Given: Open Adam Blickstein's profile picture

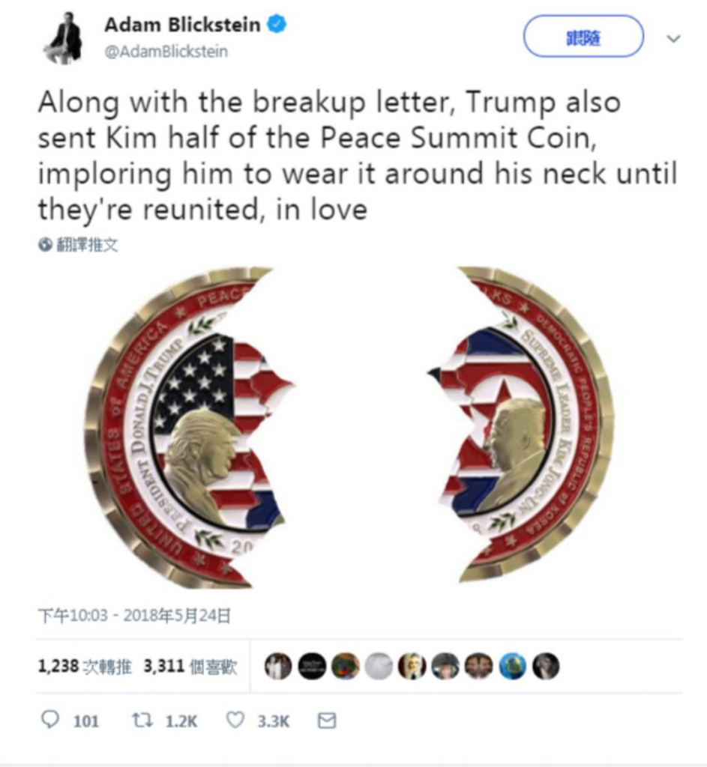Looking at the screenshot, I should [x=62, y=37].
